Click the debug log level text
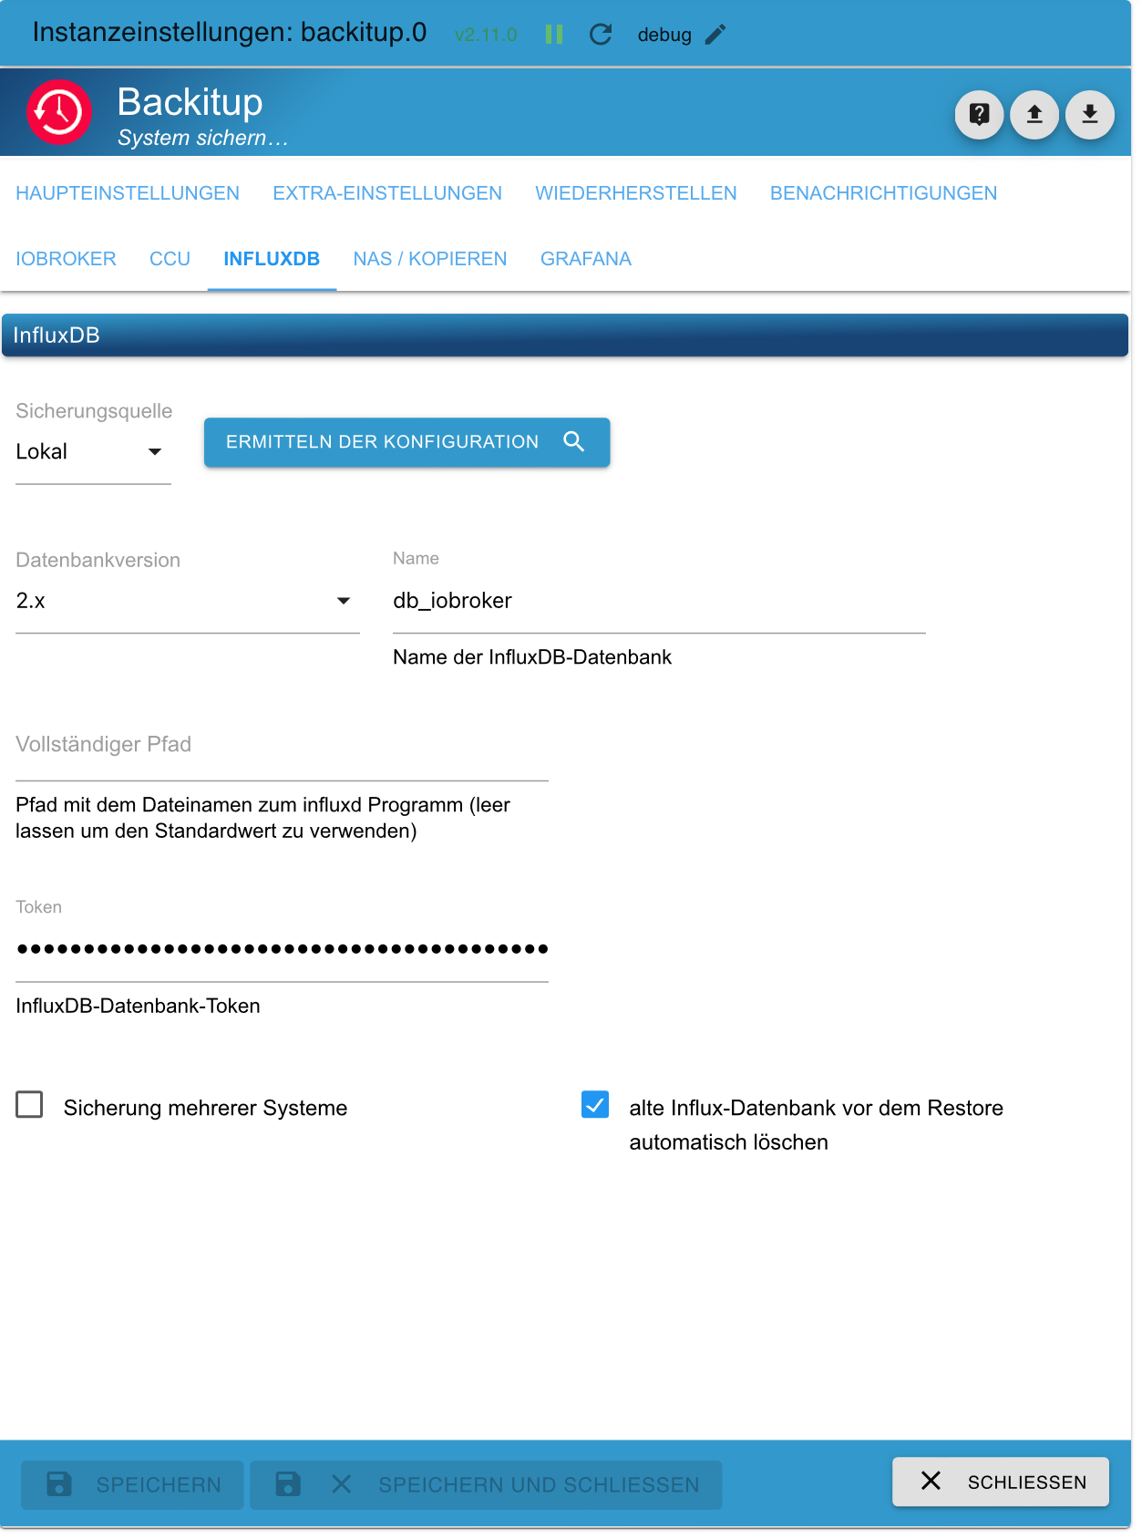 click(664, 35)
